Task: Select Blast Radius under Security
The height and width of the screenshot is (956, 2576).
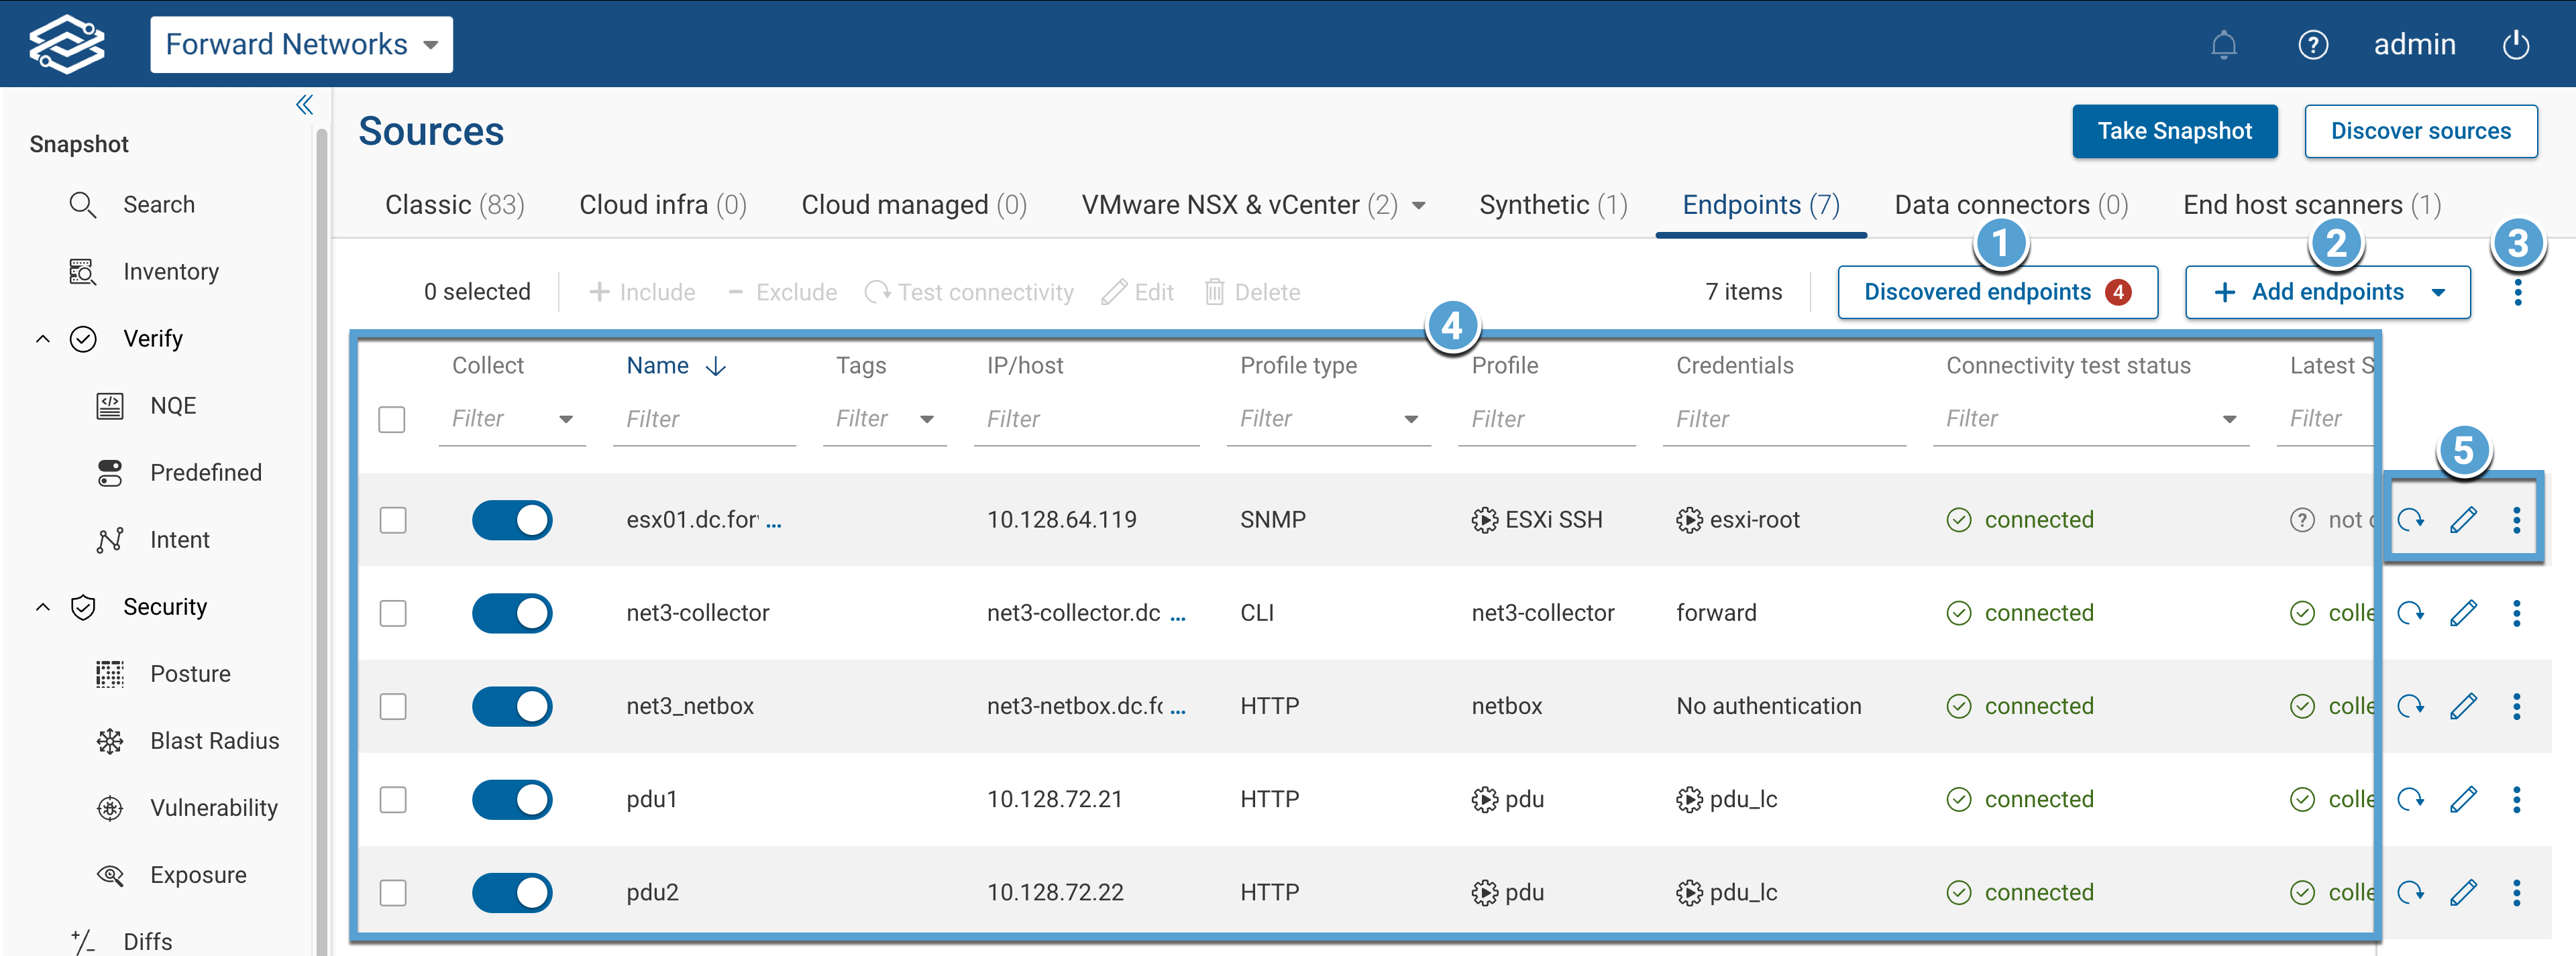Action: 215,740
